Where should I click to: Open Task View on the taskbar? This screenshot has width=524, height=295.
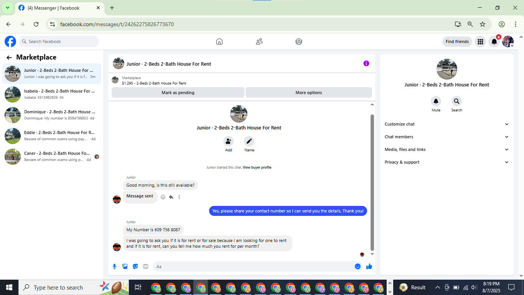tap(138, 287)
